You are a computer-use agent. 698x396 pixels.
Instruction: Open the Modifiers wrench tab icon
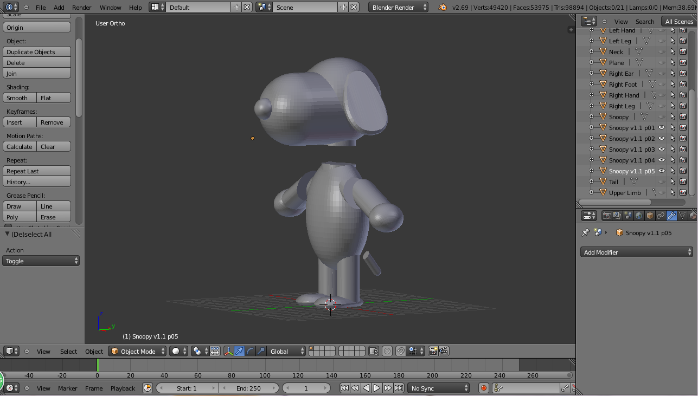[671, 216]
